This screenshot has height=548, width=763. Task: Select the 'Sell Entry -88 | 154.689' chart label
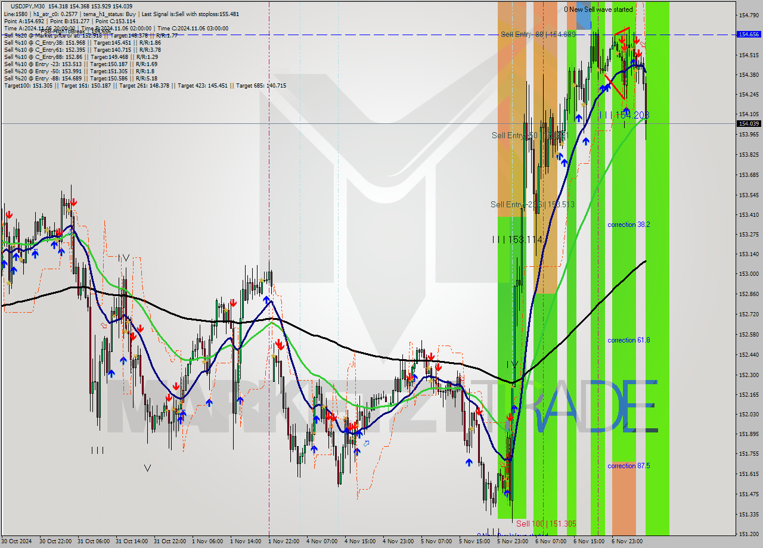[x=538, y=35]
